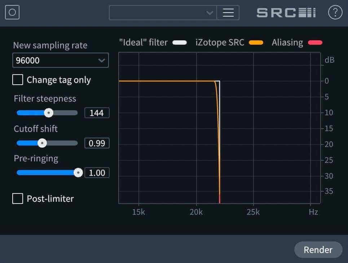The height and width of the screenshot is (263, 348).
Task: Click the Hz axis unit label
Action: coord(313,212)
